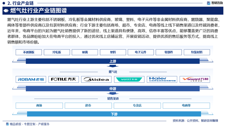Screen dimensions: 226x126
Task: Click the 资料来源：公开资料、智研咨询整理 text
Action: click(x=195, y=121)
